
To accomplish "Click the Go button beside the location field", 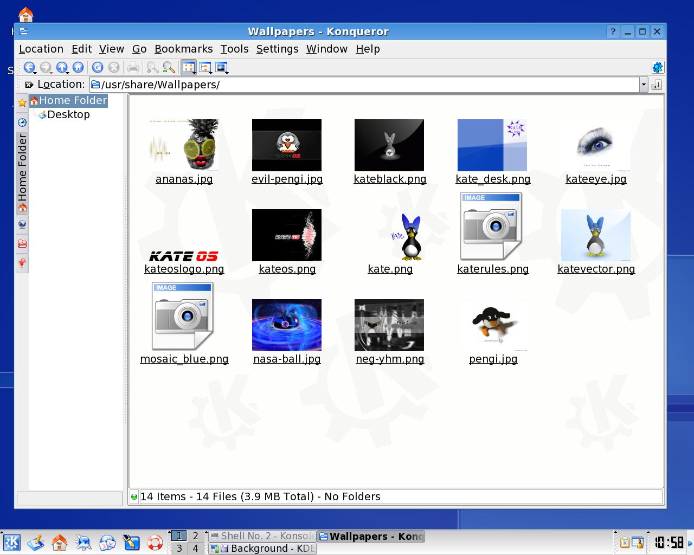I will (x=657, y=85).
